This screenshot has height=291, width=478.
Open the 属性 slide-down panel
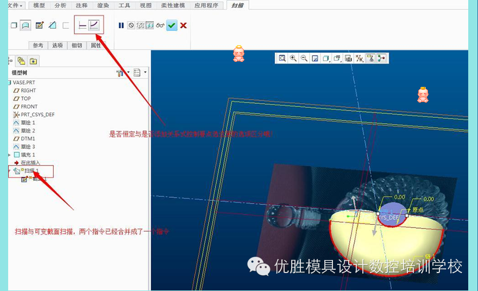pyautogui.click(x=96, y=46)
